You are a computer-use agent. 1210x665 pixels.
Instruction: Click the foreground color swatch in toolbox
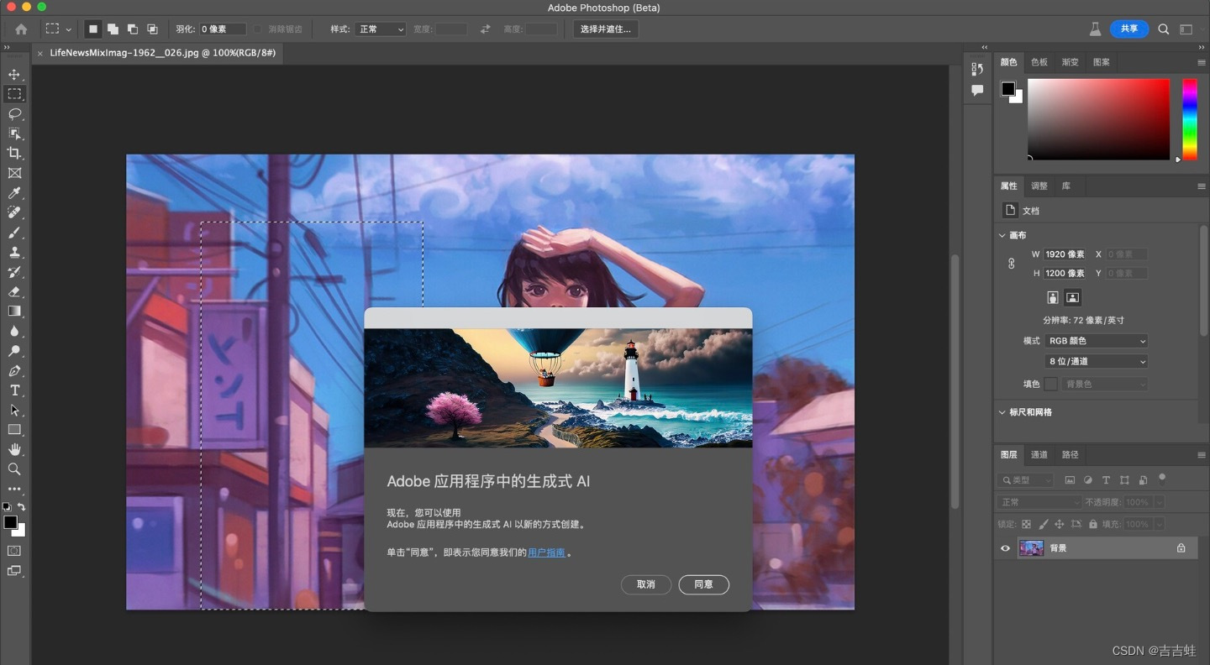(10, 522)
